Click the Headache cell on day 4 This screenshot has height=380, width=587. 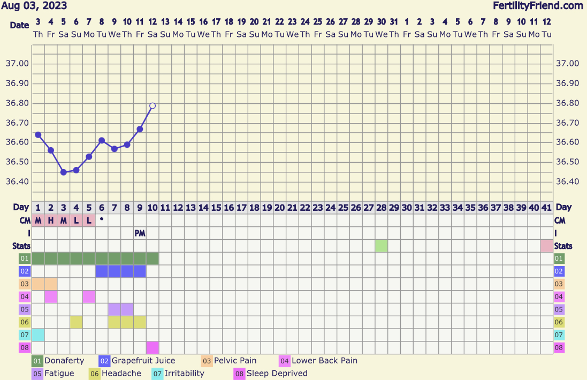(x=76, y=322)
